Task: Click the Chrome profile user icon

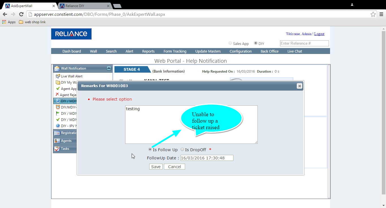Action: (352, 5)
